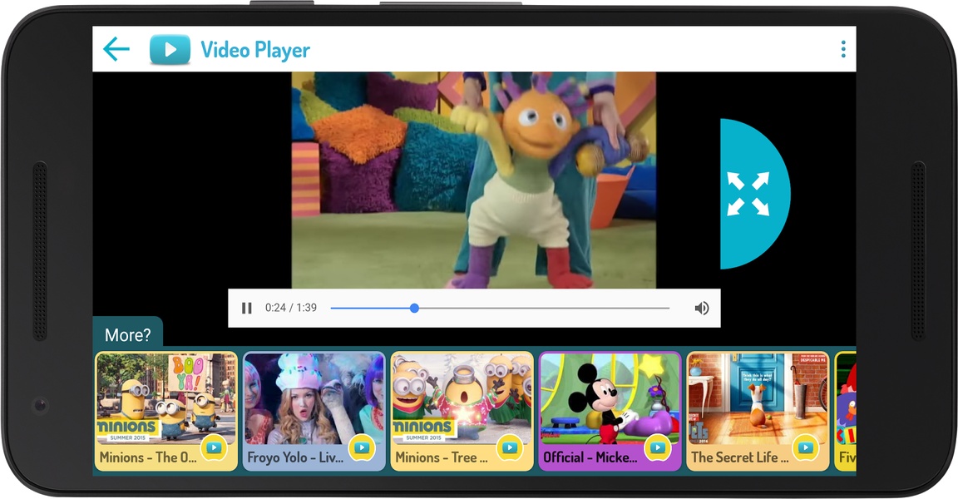Screen dimensions: 958x499
Task: Pause the video playback
Action: point(247,308)
